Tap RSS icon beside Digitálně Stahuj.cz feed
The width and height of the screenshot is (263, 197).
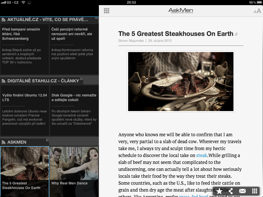(3, 81)
